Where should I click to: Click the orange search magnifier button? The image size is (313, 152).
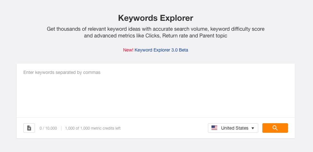[275, 128]
